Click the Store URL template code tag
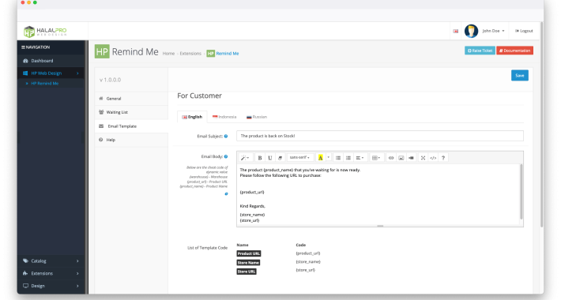 click(247, 272)
